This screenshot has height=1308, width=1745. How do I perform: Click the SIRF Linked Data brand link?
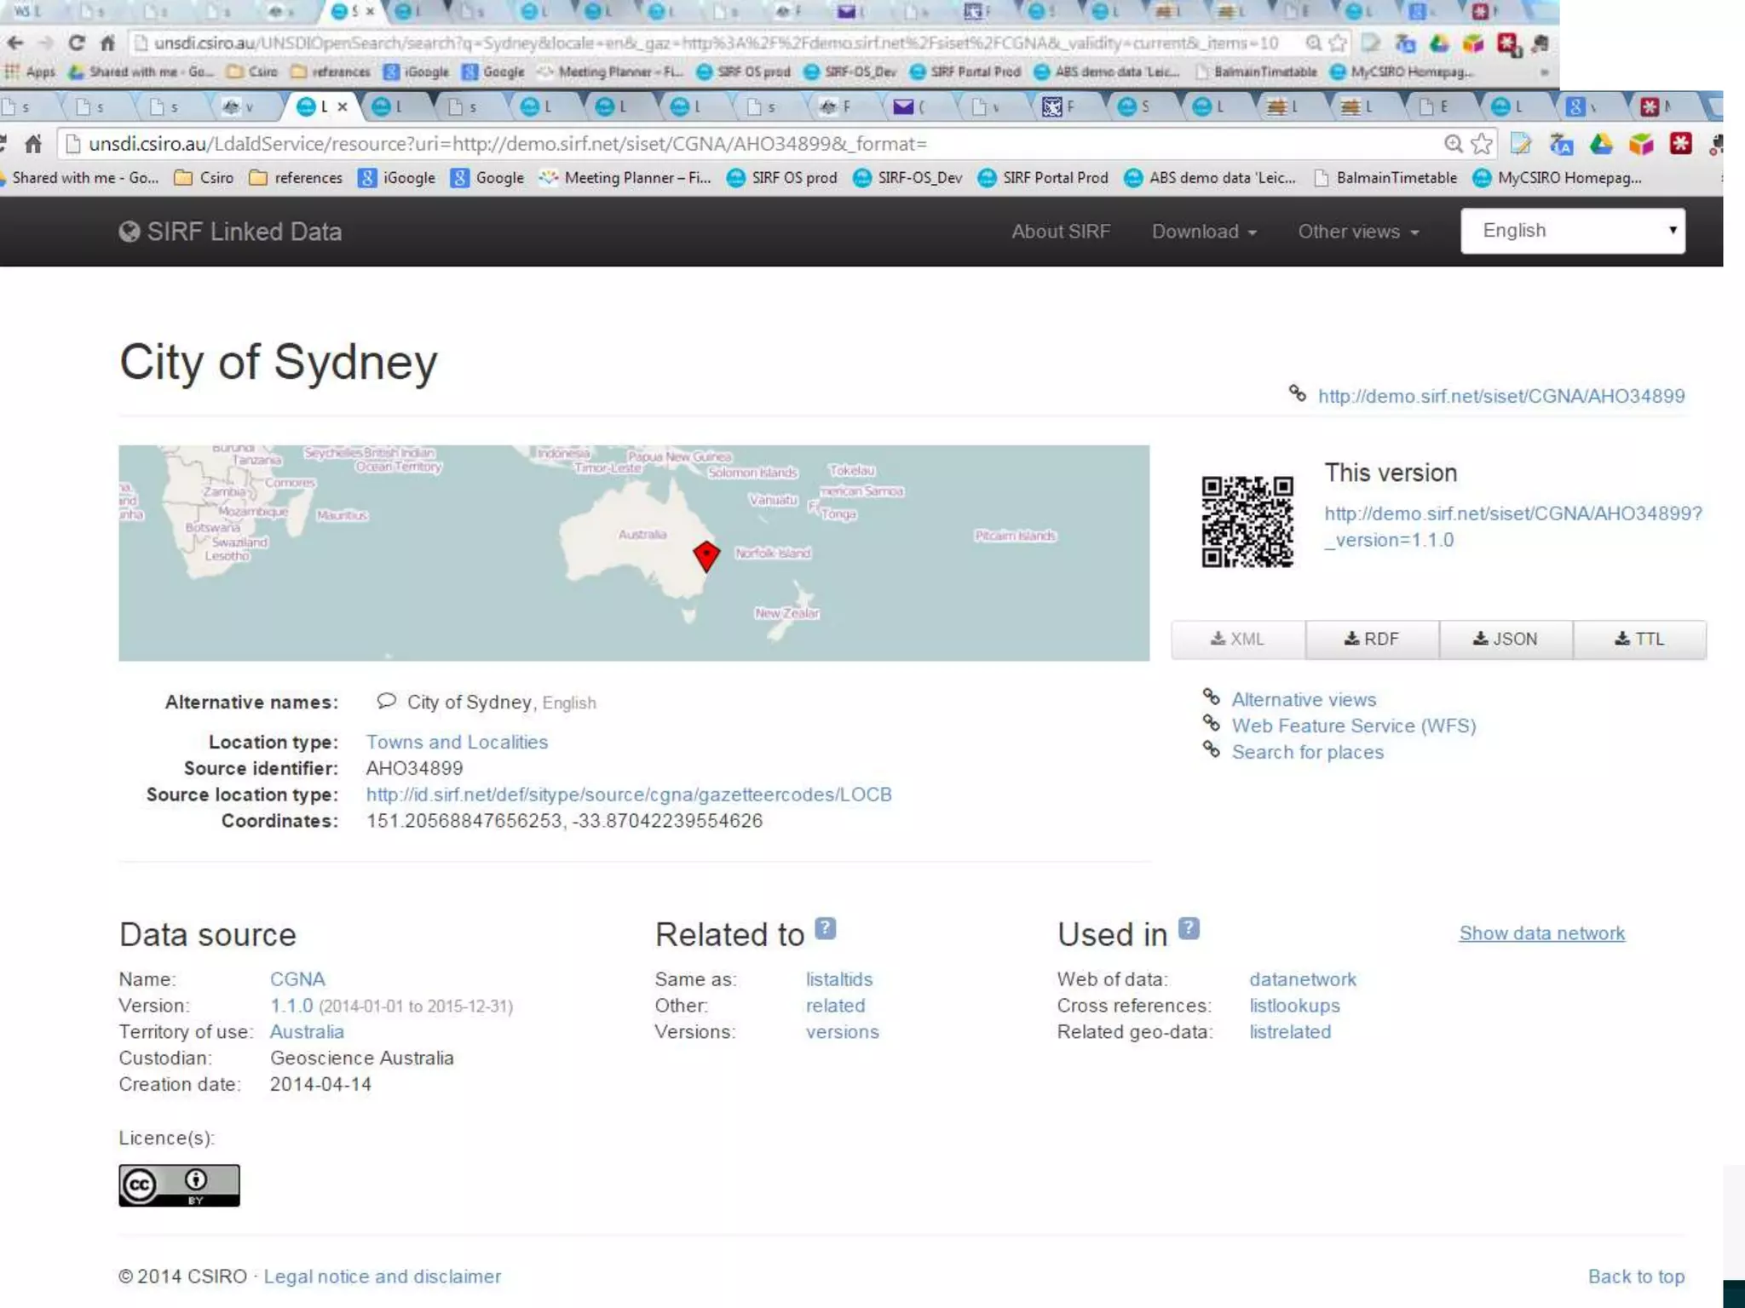pos(231,232)
